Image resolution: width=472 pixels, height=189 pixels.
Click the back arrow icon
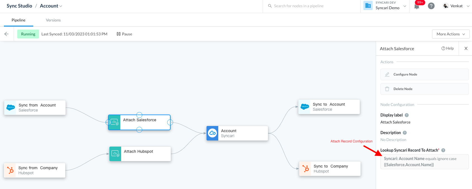[6, 34]
